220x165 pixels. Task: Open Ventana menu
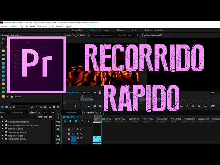(60, 26)
